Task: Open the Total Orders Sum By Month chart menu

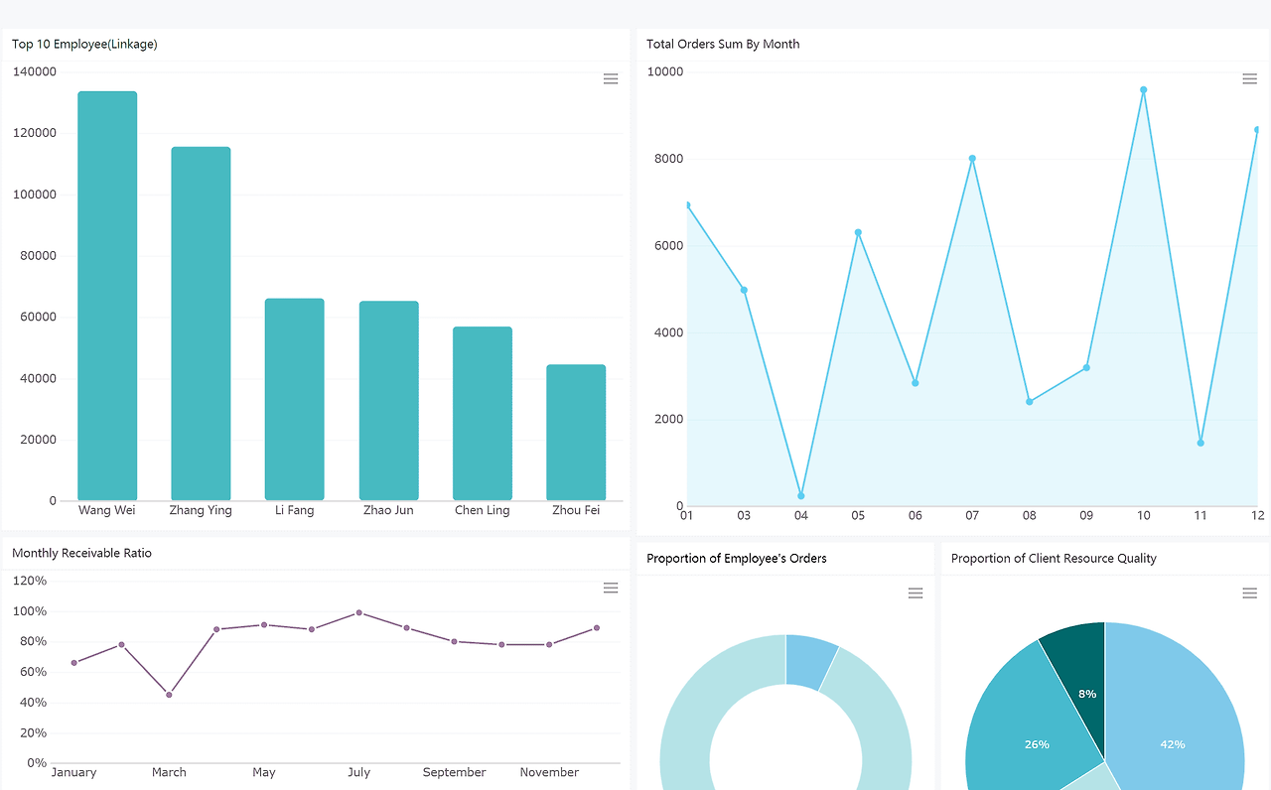Action: click(1250, 79)
